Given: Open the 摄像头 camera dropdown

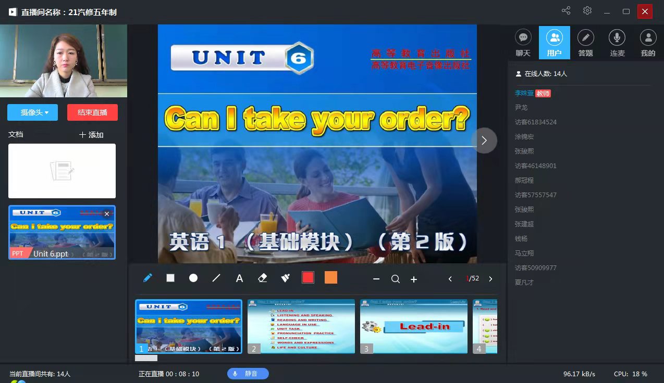Looking at the screenshot, I should 32,112.
